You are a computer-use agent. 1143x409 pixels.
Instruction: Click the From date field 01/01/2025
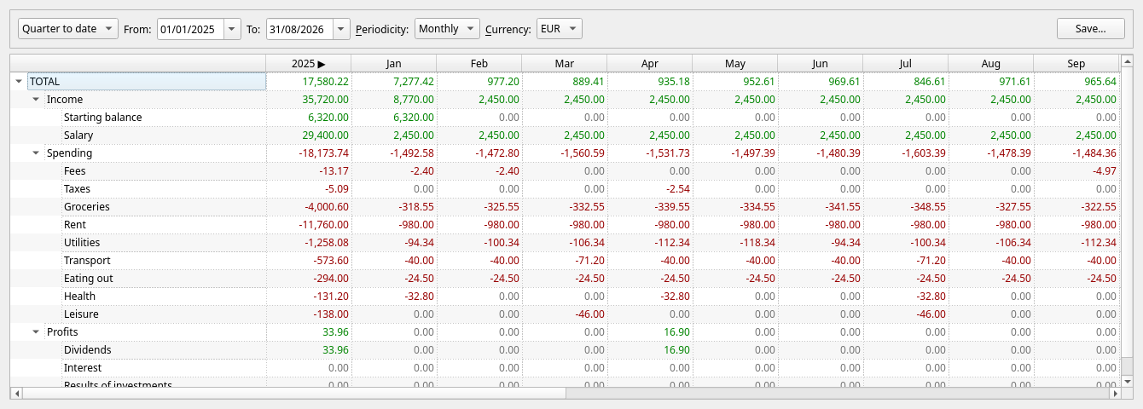pyautogui.click(x=190, y=28)
